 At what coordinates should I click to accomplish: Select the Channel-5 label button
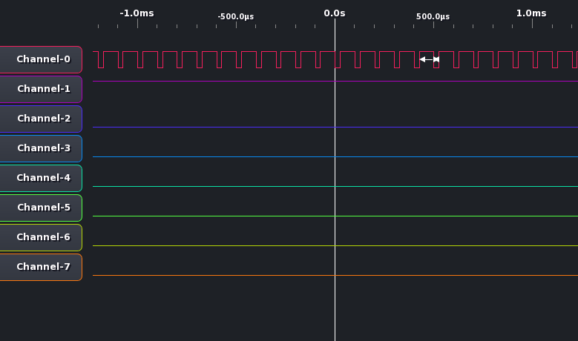click(x=41, y=208)
